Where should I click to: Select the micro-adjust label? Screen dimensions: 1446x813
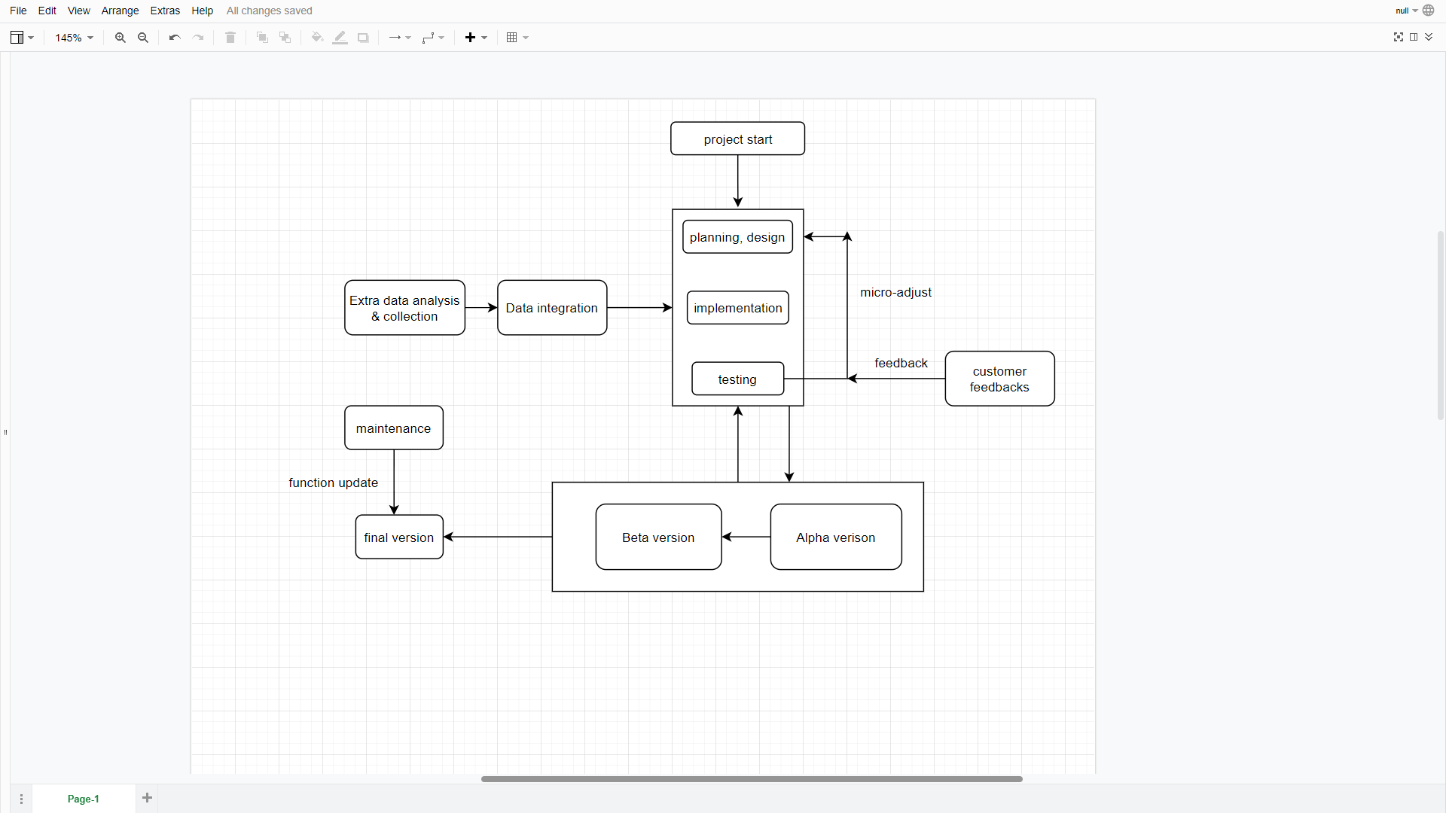click(895, 292)
